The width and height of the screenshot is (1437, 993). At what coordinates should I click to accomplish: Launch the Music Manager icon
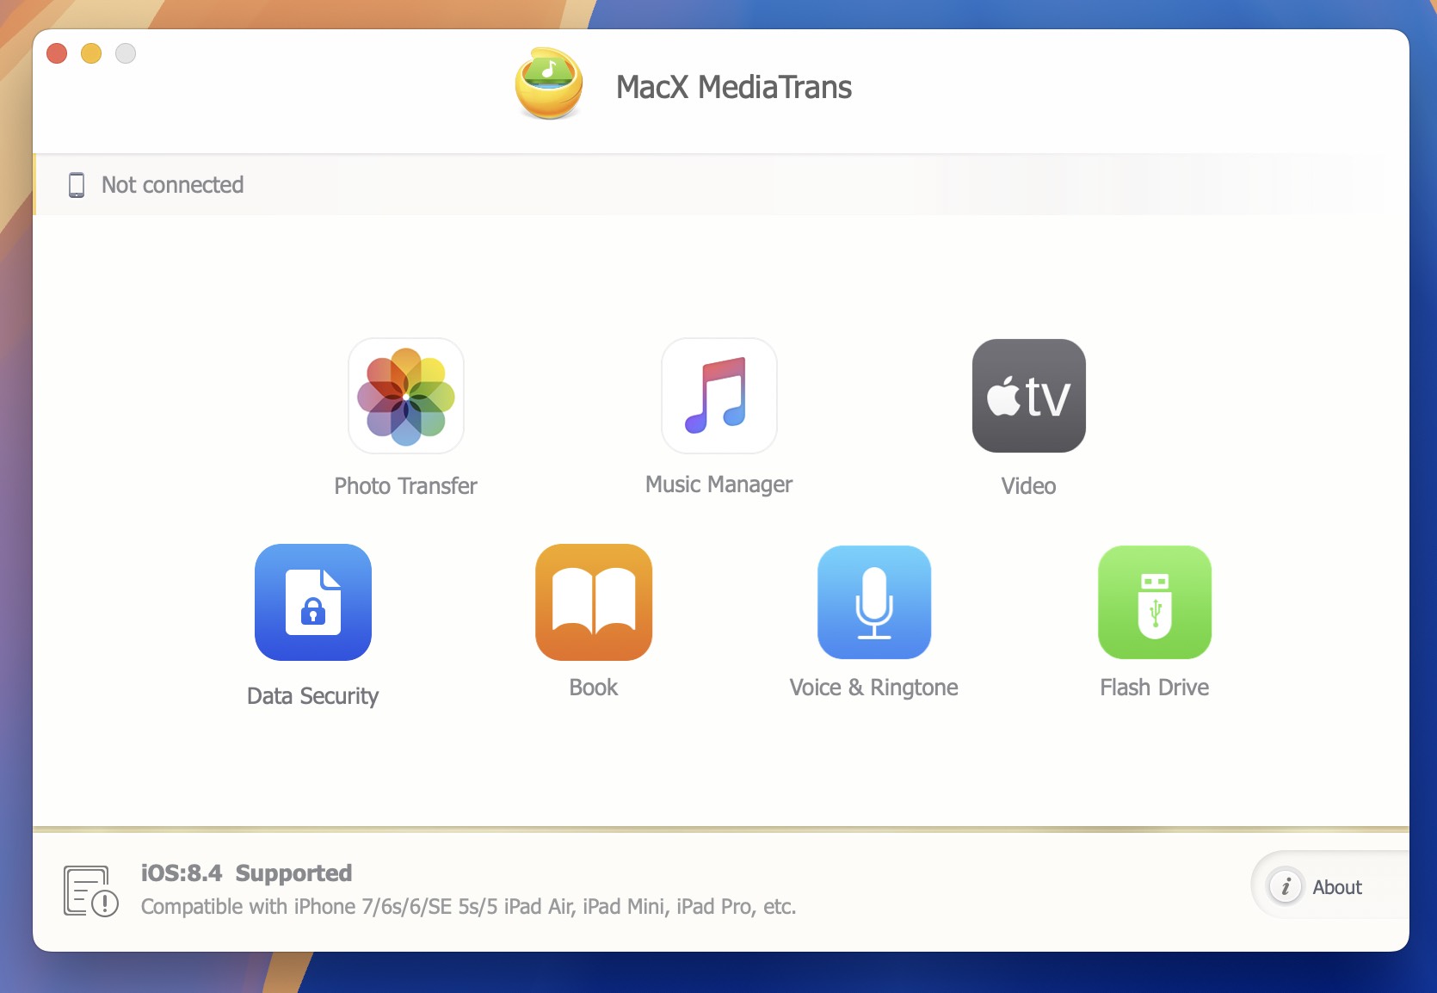click(719, 396)
